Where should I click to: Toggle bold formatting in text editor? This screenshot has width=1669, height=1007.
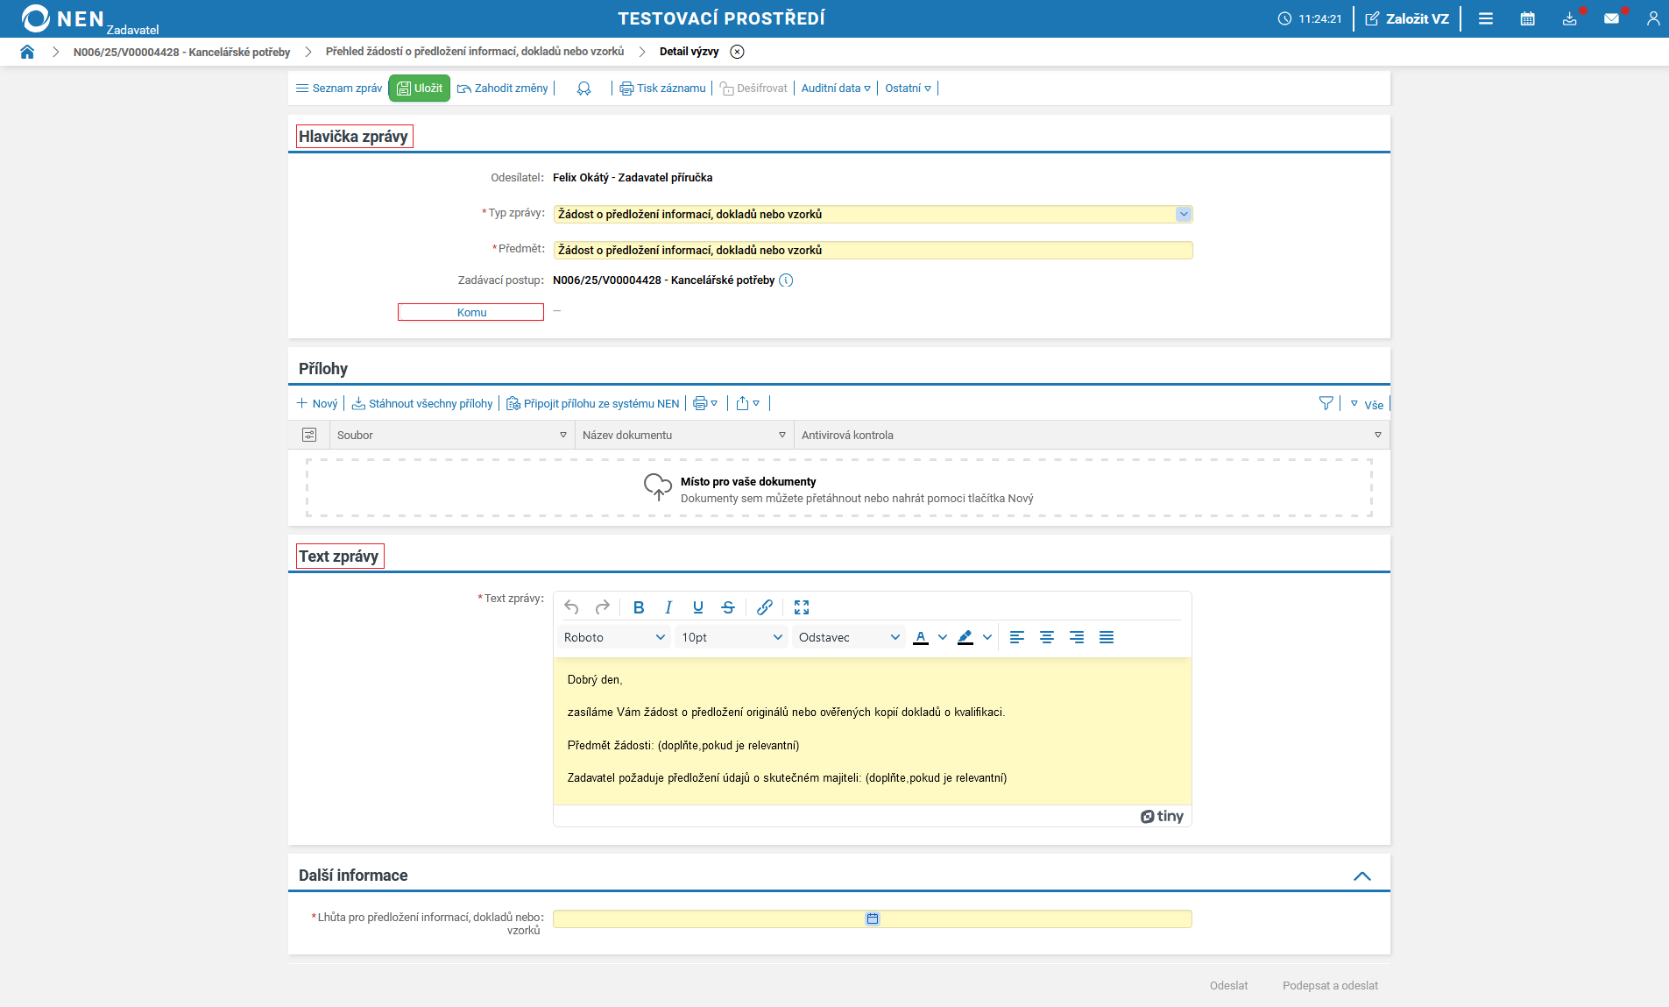click(639, 607)
